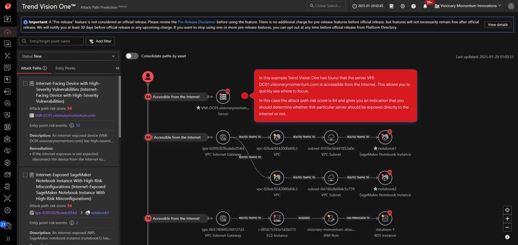
Task: Click info icon next to Attack Paths tab
Action: [45, 68]
